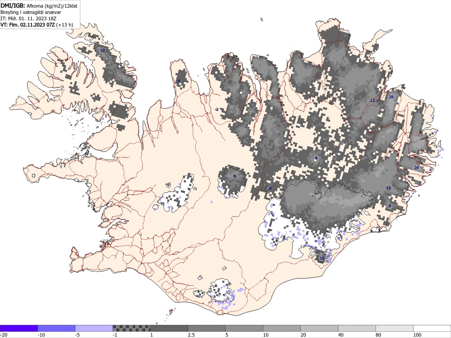Image resolution: width=451 pixels, height=338 pixels.
Task: Click the '10' value label on the southeast glacier
Action: click(x=322, y=258)
